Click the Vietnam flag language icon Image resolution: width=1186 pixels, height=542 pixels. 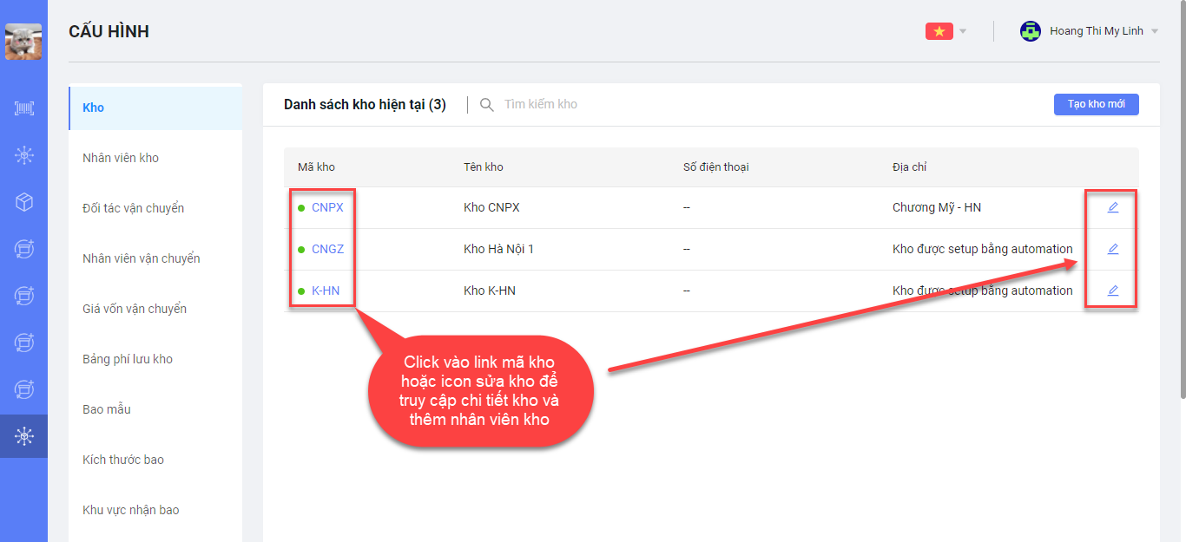coord(939,31)
